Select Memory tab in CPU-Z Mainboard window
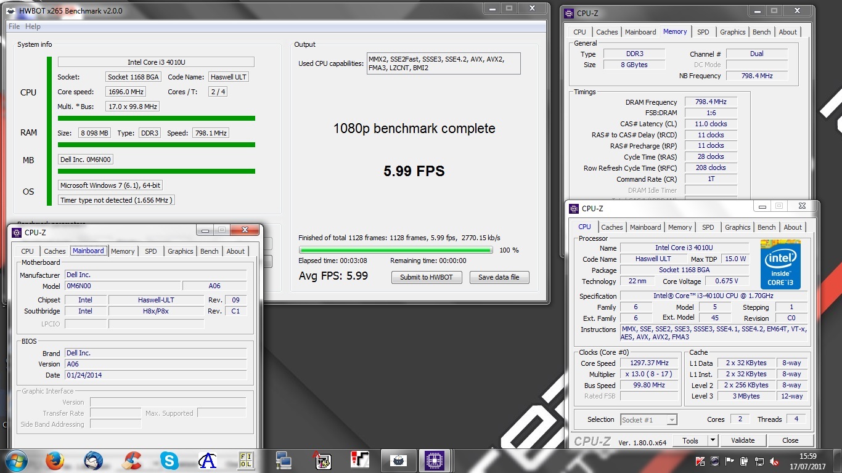This screenshot has width=842, height=473. tap(123, 251)
